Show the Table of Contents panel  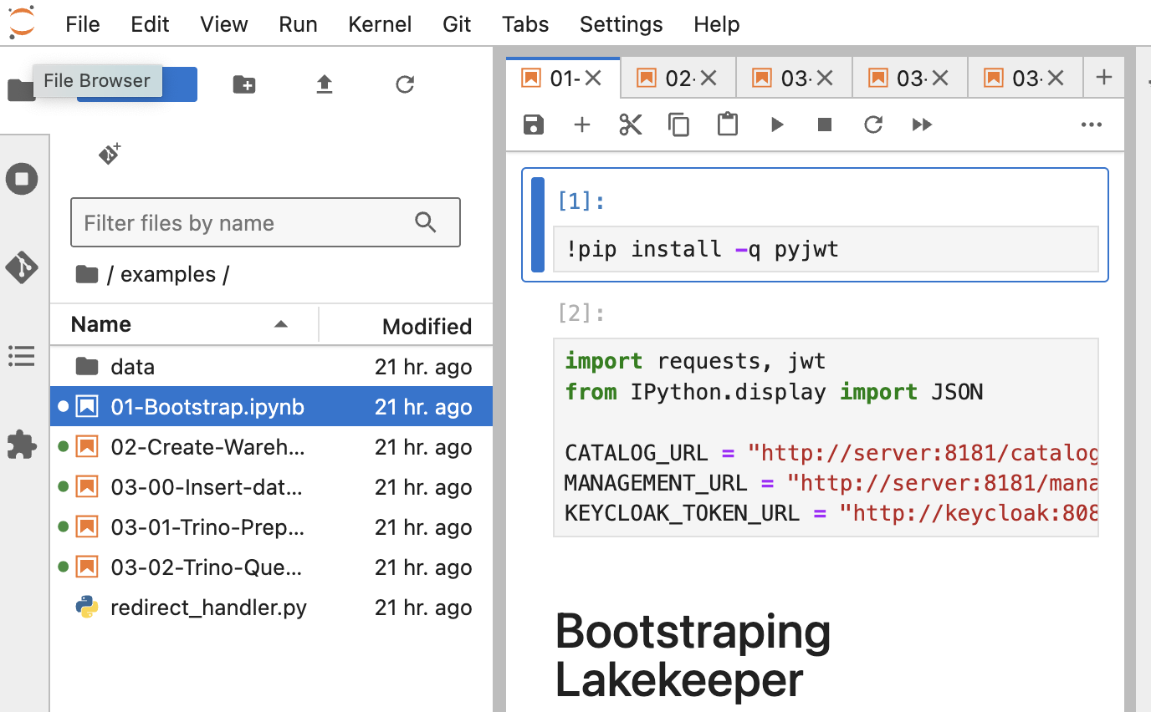pos(22,356)
